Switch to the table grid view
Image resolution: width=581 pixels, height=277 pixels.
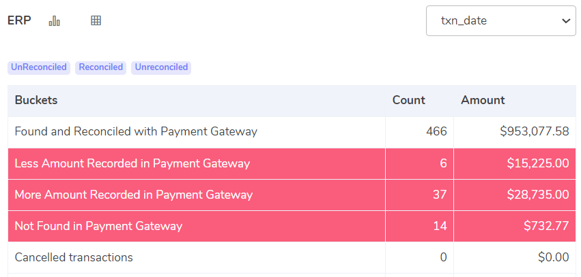[x=96, y=21]
